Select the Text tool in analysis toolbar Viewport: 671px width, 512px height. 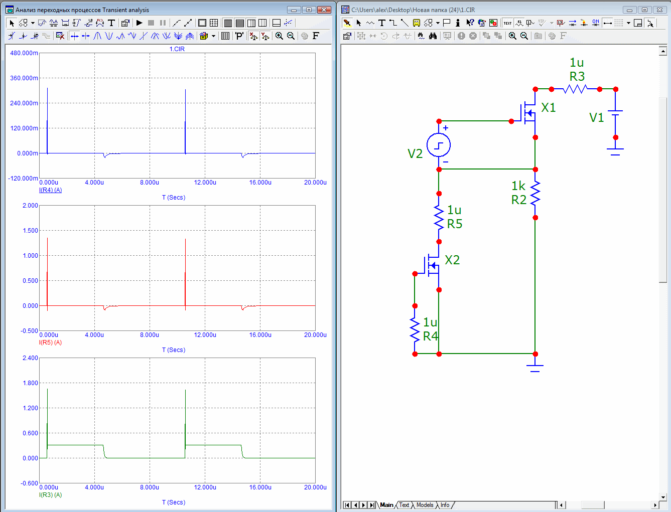[111, 23]
